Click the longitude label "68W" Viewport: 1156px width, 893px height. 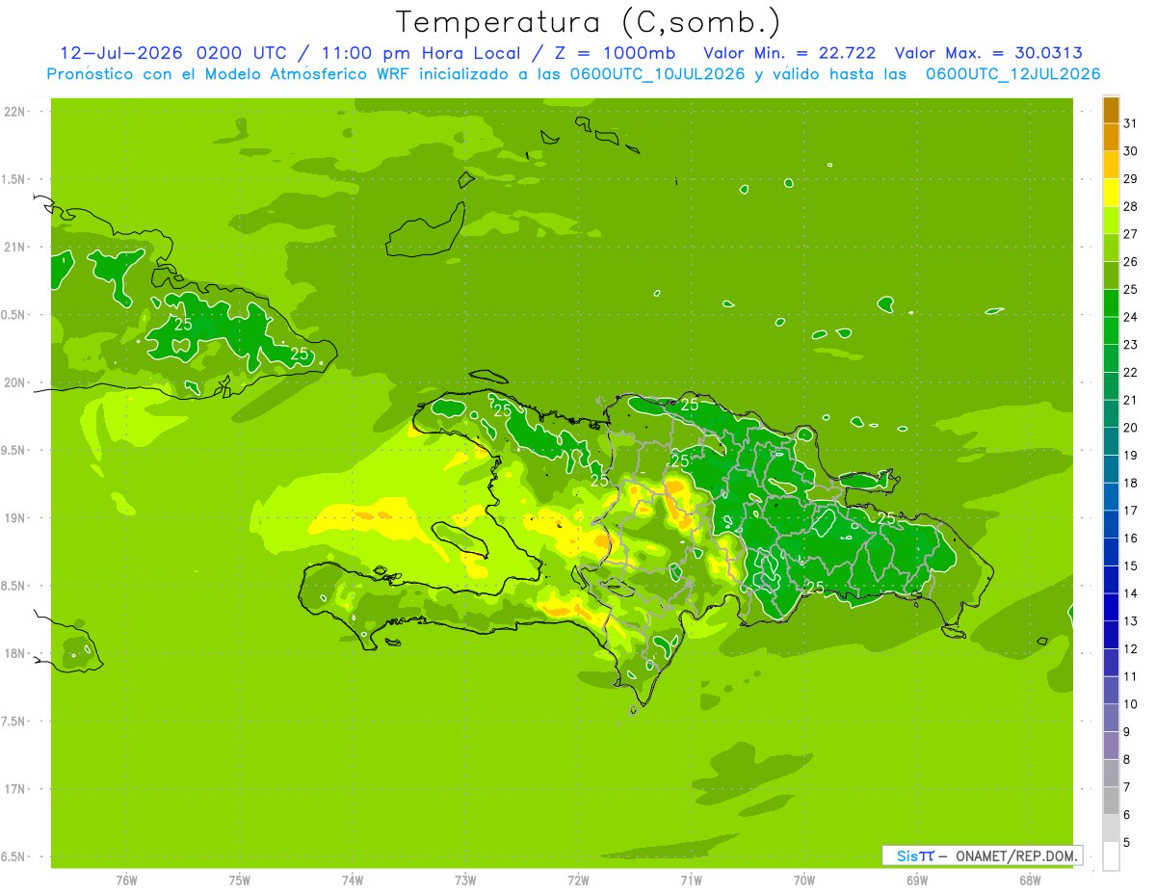click(1030, 880)
